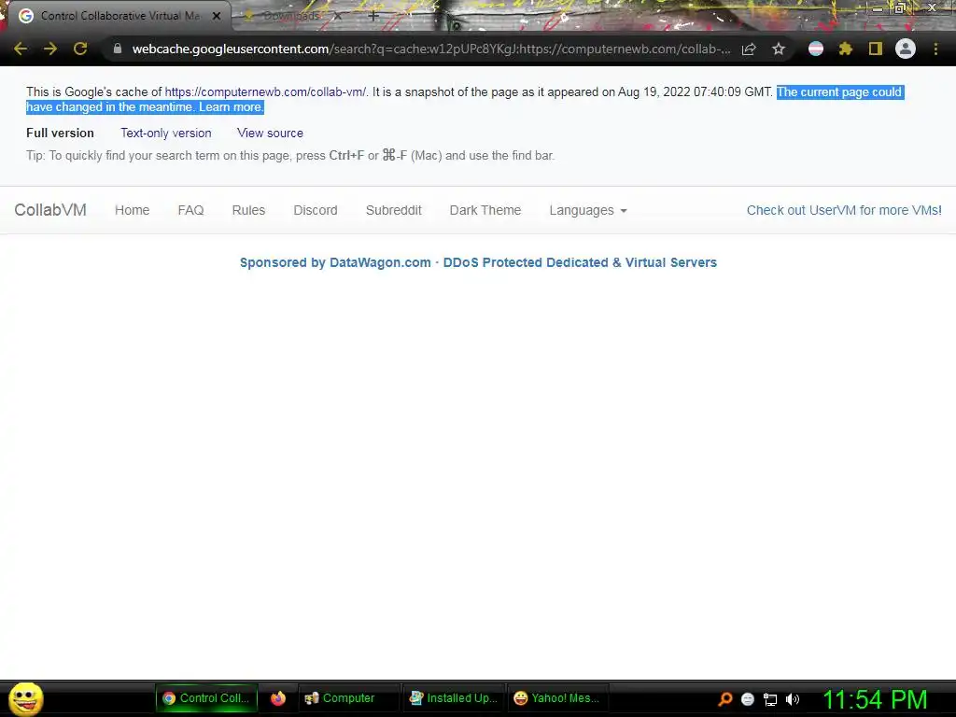The image size is (956, 717).
Task: Switch to Dark Theme
Action: click(x=485, y=210)
